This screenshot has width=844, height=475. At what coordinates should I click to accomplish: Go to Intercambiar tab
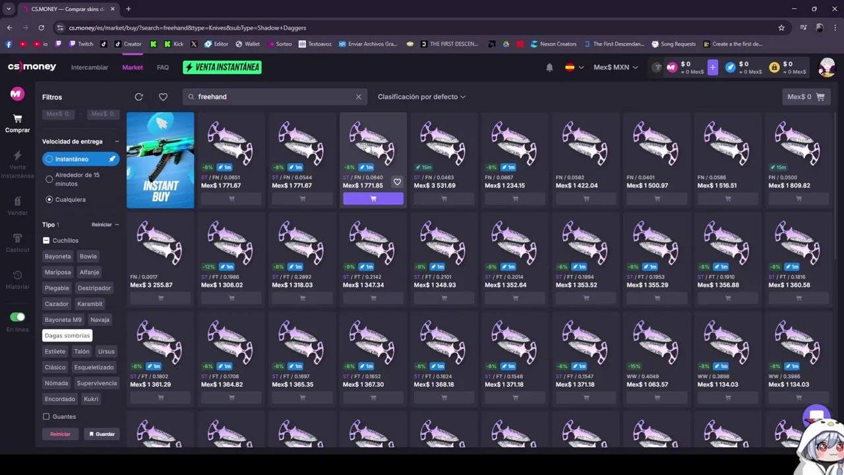pos(90,67)
